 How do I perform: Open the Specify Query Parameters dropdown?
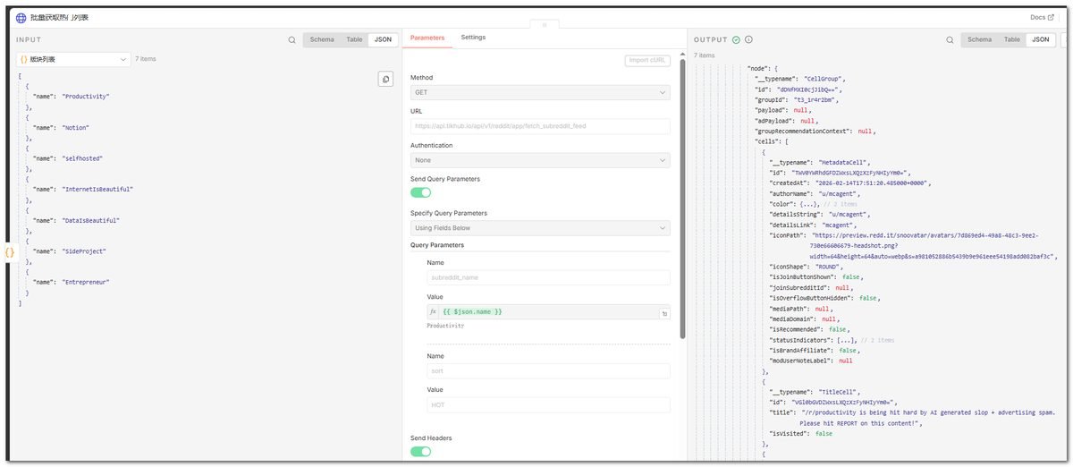click(x=540, y=228)
